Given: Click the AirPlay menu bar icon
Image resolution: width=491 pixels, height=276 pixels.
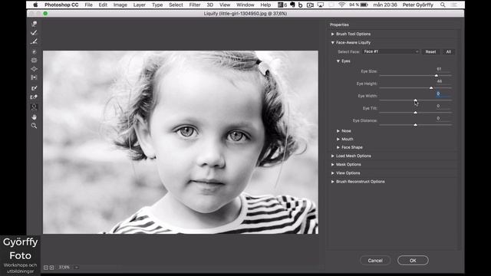Looking at the screenshot, I should pos(321,5).
